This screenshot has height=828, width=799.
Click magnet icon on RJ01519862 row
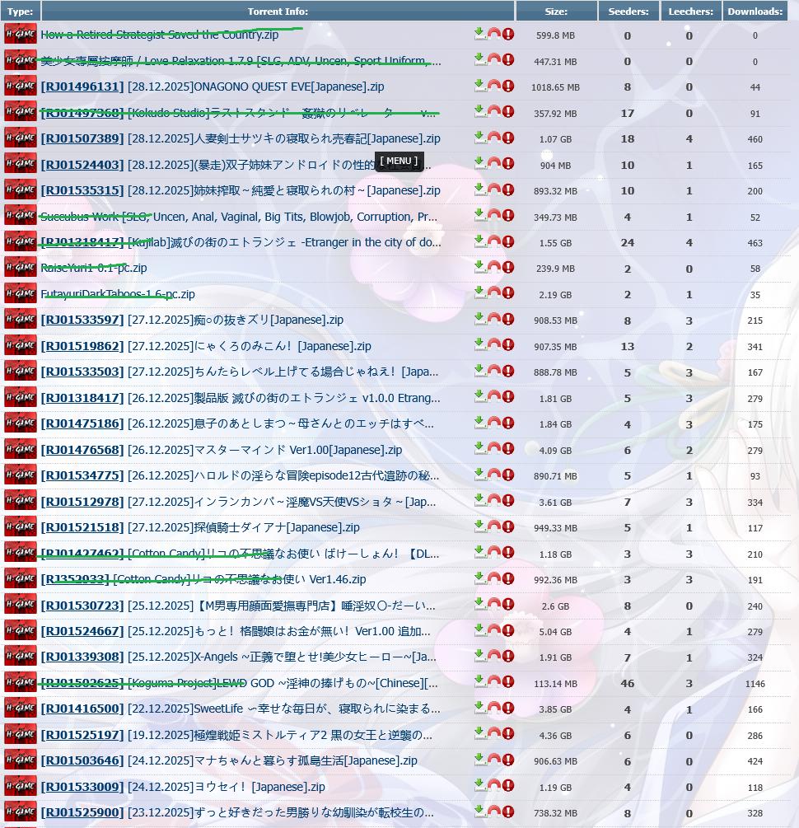494,345
